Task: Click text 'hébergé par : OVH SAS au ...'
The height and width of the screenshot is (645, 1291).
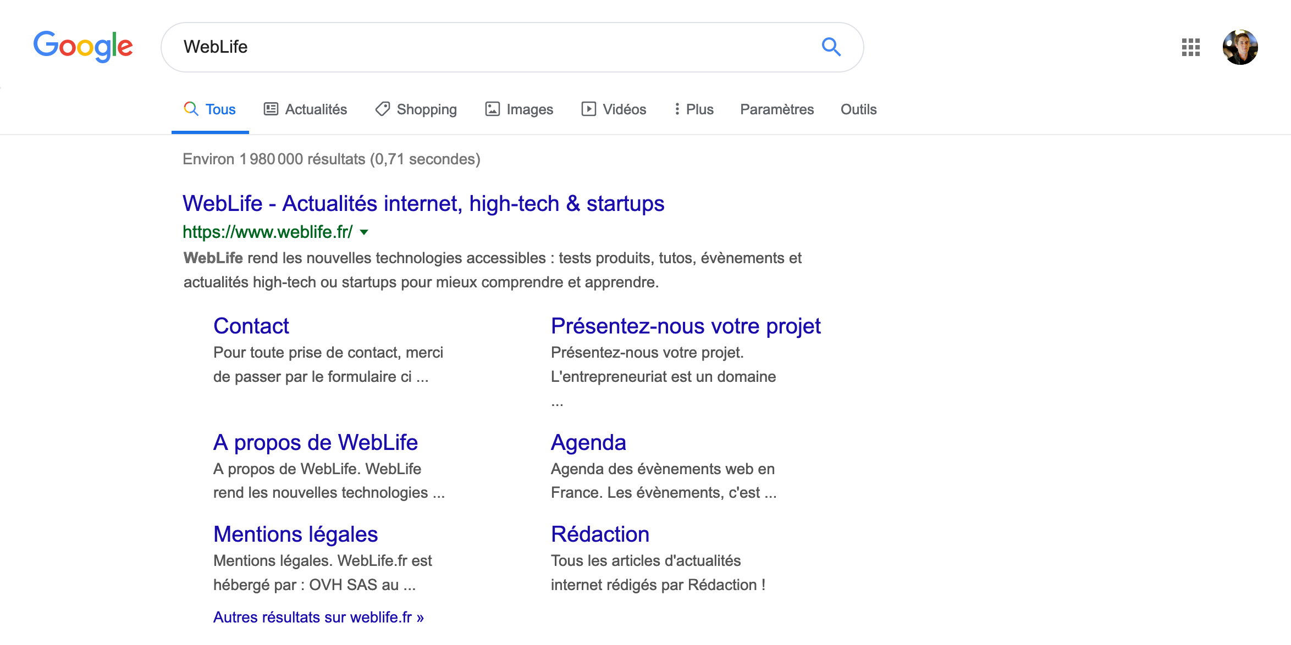Action: pyautogui.click(x=315, y=585)
